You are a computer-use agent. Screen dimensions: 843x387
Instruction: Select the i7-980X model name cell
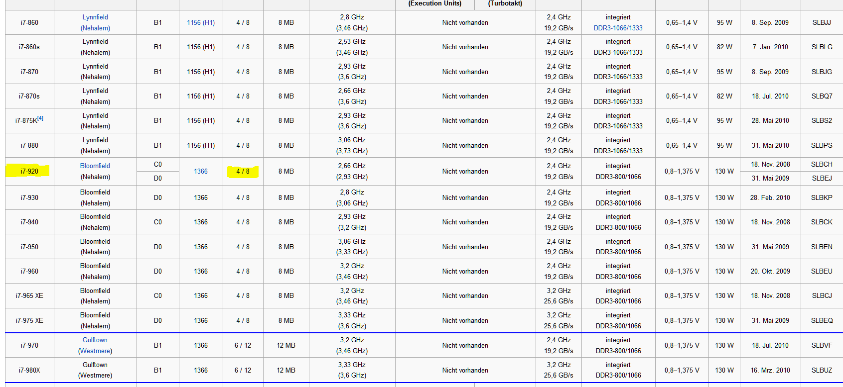[29, 371]
